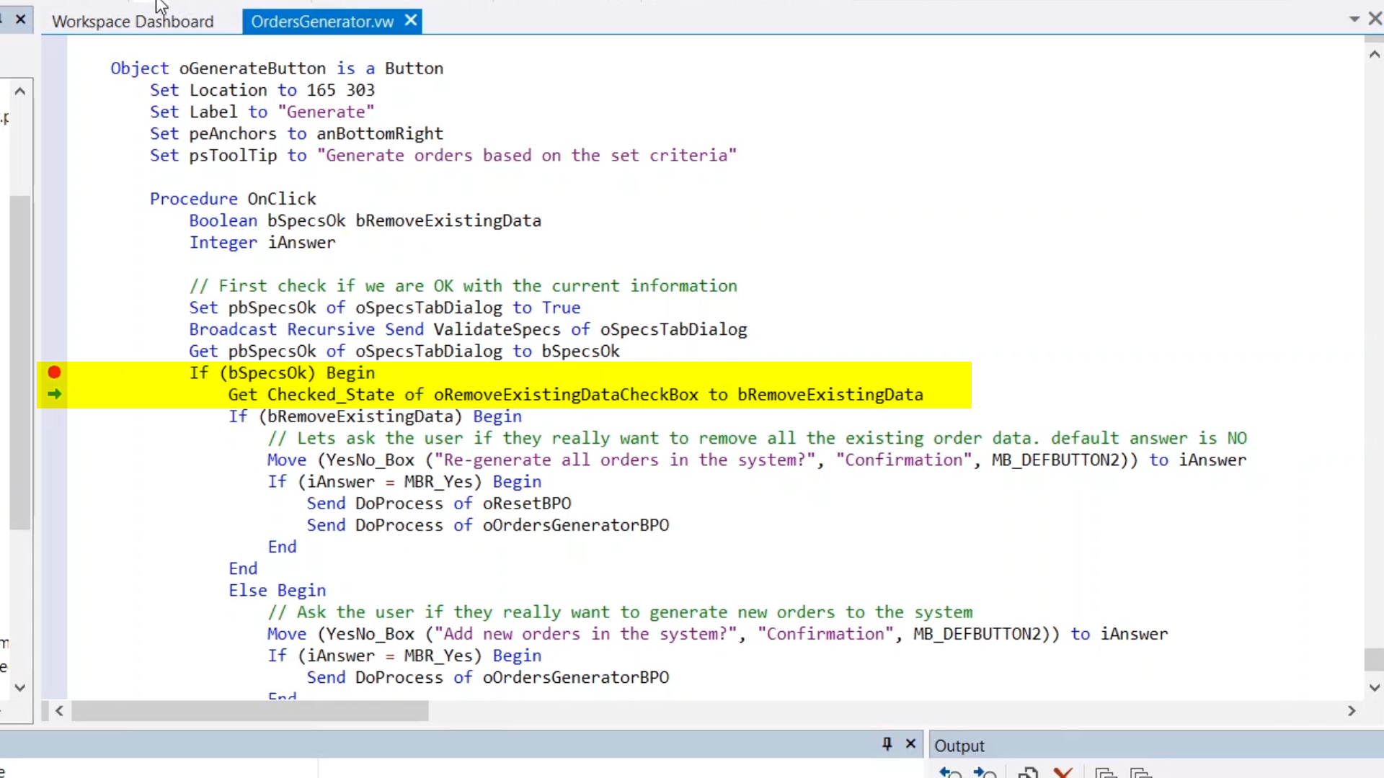This screenshot has height=778, width=1384.
Task: Click the horizontal scrollbar thumb of the editor
Action: click(x=249, y=711)
